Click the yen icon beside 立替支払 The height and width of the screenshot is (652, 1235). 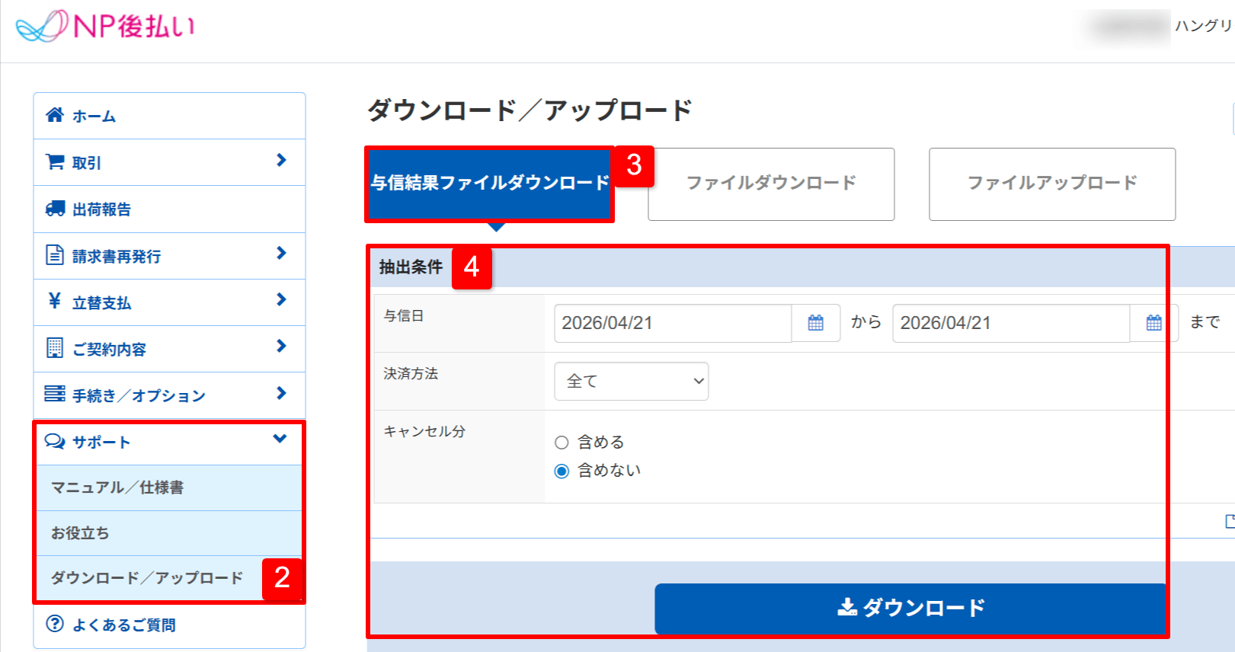coord(55,301)
